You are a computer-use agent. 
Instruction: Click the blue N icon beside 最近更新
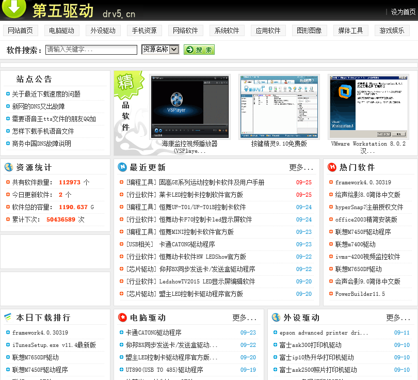(x=122, y=167)
